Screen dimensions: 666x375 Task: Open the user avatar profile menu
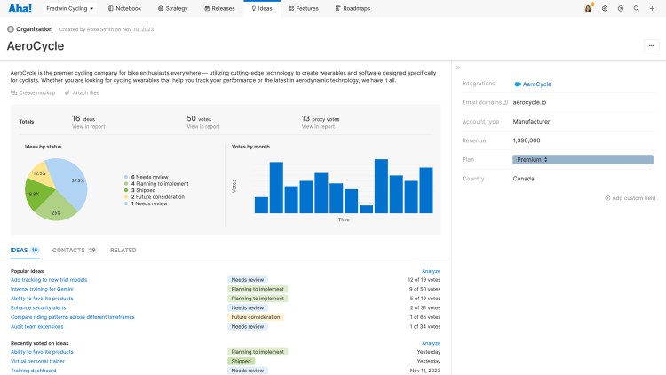[x=588, y=8]
